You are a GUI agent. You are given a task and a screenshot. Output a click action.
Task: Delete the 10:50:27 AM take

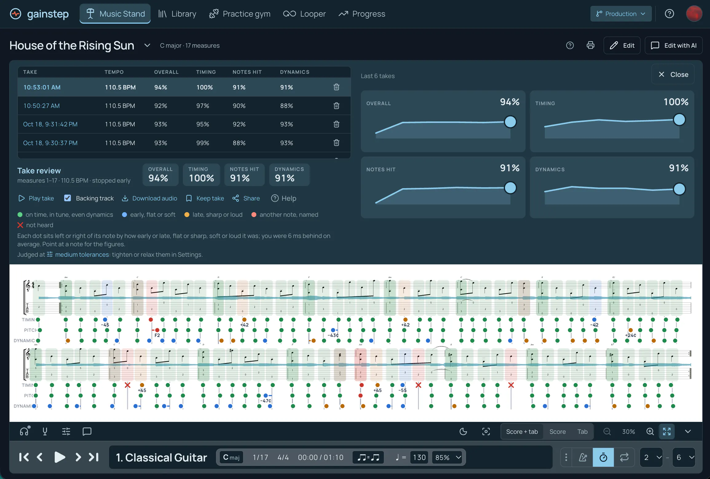[337, 105]
